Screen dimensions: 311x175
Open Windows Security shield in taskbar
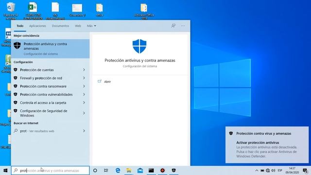174,171
